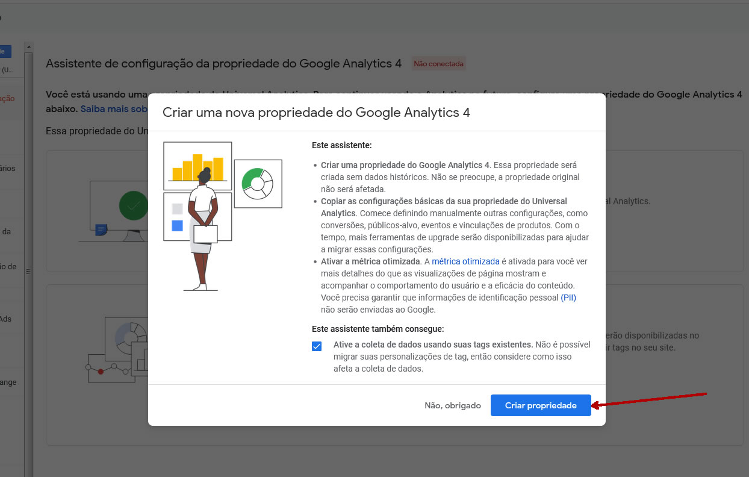Select the sidebar item ending in "ange"
749x477 pixels.
(8, 382)
